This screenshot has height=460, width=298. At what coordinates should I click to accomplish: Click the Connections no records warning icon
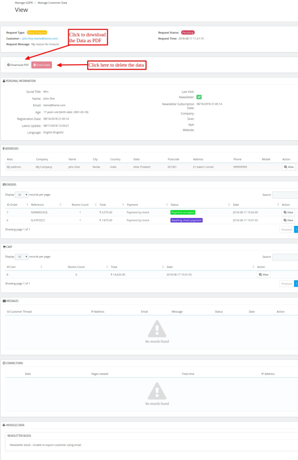(157, 391)
